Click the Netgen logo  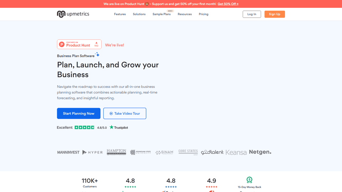click(260, 152)
